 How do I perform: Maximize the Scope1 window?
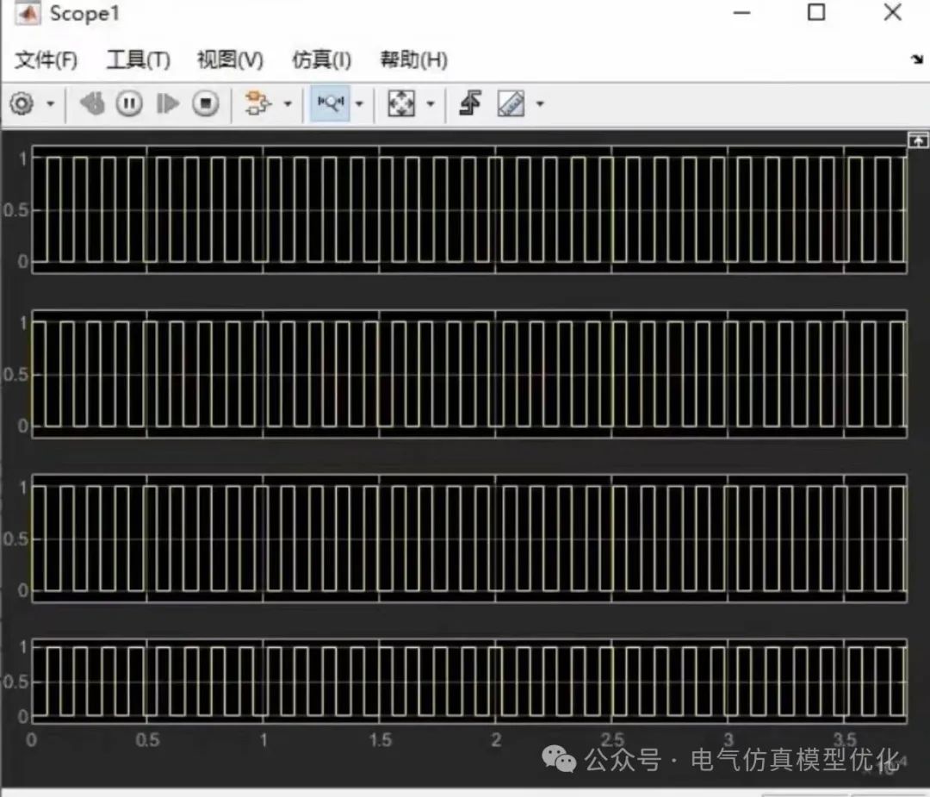tap(816, 12)
